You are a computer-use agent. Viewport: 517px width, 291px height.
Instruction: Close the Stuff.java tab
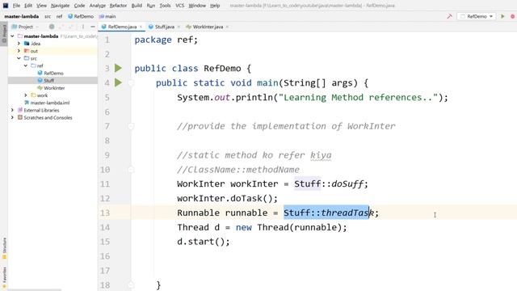[x=179, y=27]
